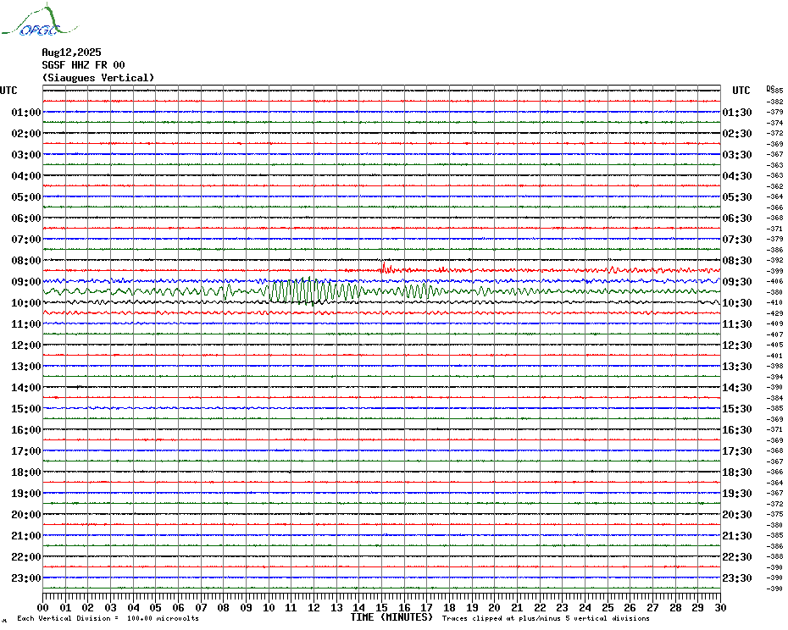The width and height of the screenshot is (788, 630).
Task: Select the date text Aug12,2025
Action: pyautogui.click(x=71, y=52)
